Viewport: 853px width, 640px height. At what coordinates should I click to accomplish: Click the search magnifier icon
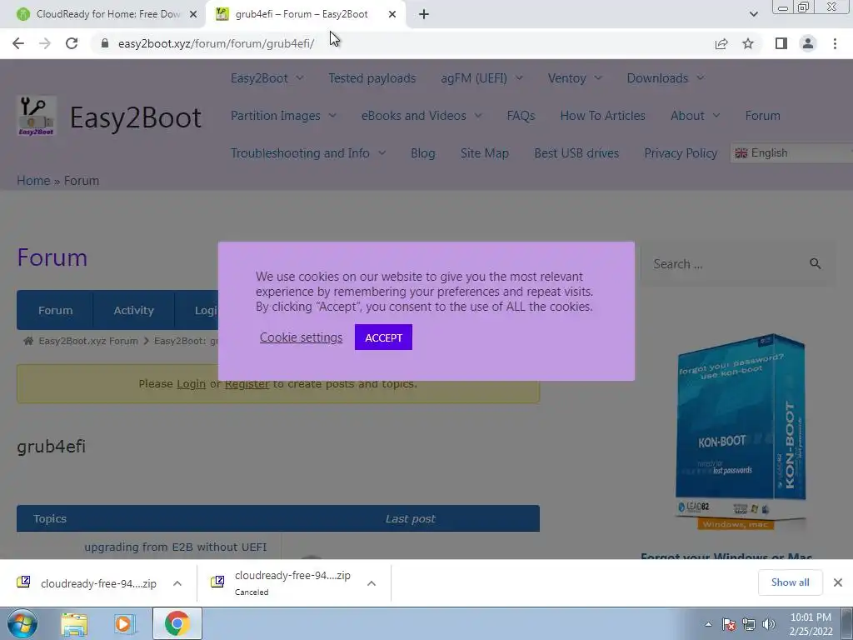pos(815,264)
